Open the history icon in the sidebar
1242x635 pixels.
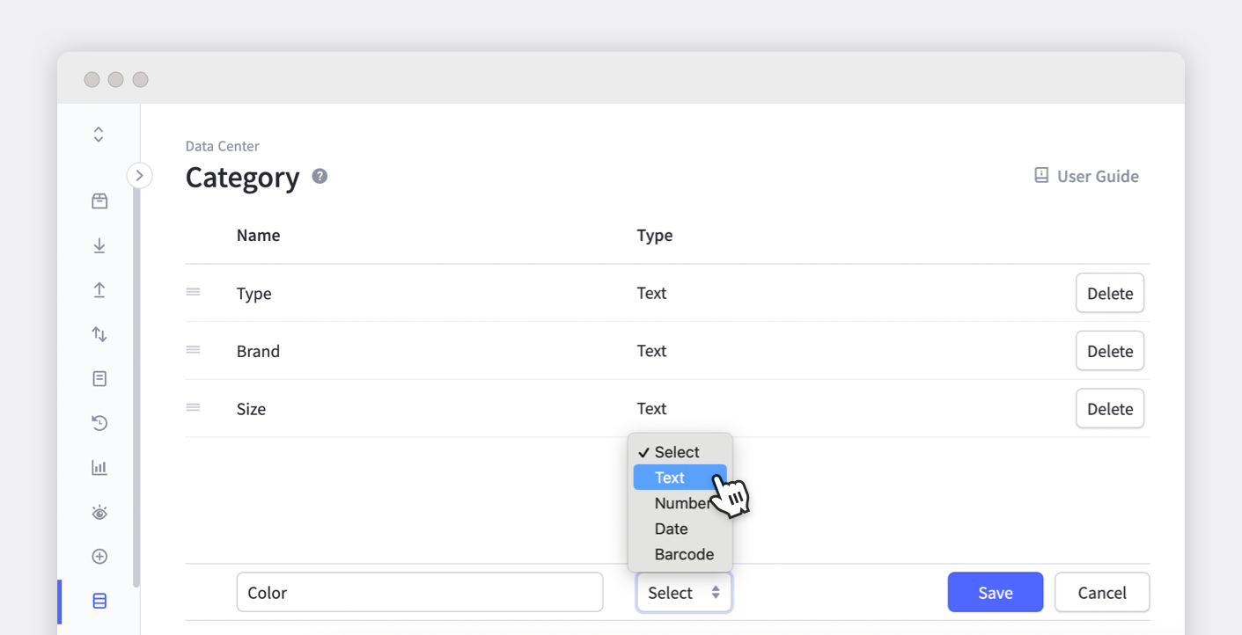coord(99,423)
